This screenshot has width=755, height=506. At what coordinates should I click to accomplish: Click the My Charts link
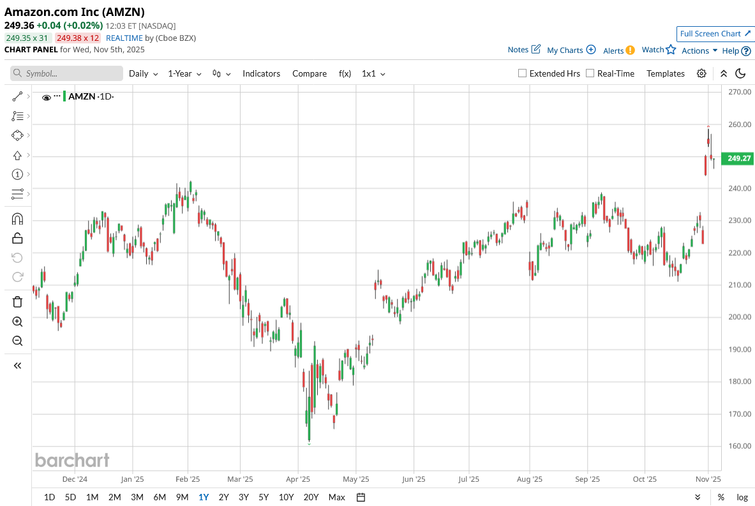tap(571, 50)
